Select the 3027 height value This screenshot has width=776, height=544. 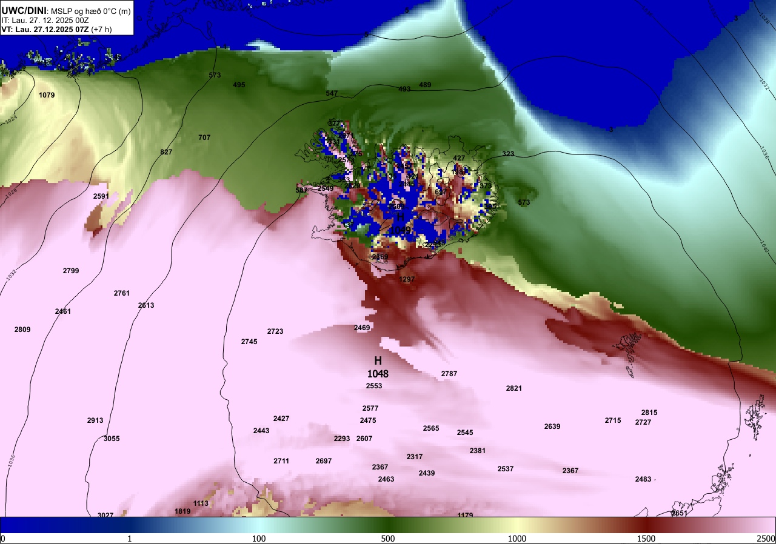point(105,515)
